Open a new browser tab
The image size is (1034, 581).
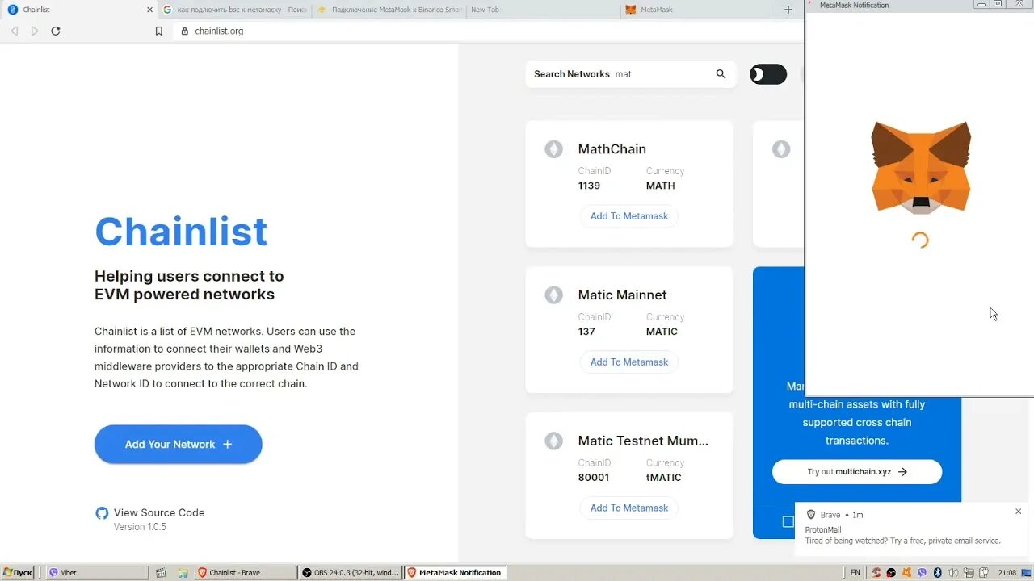point(788,10)
